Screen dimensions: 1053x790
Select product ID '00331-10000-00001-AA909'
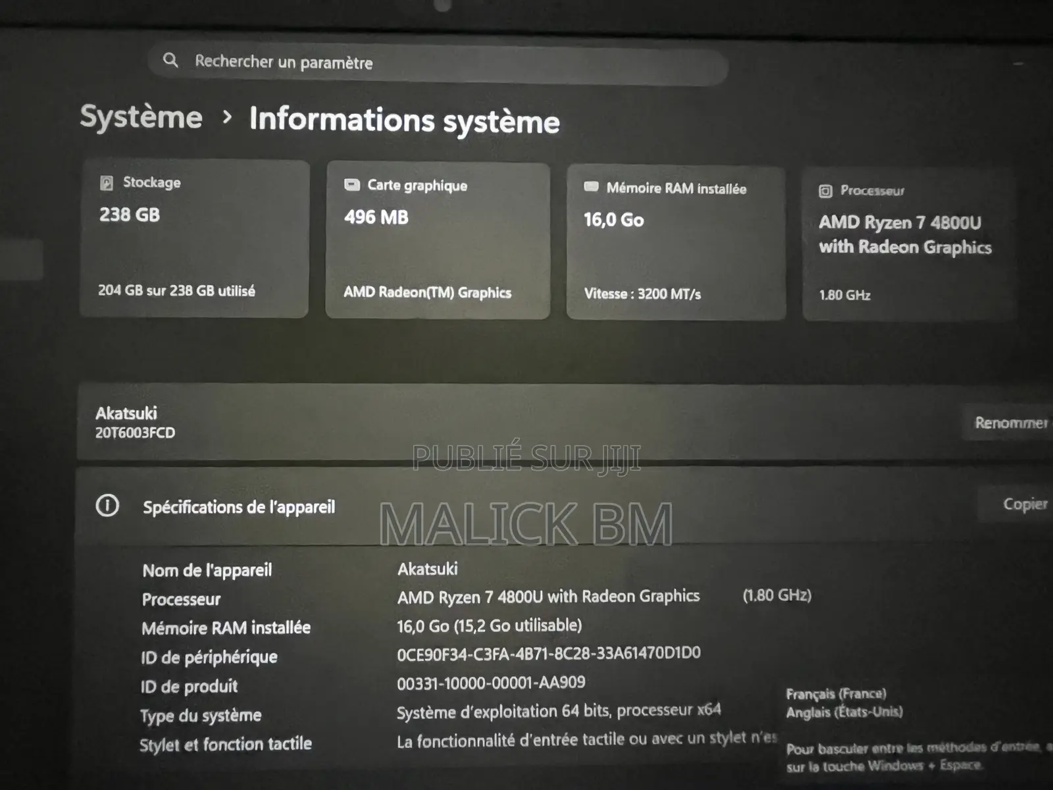pyautogui.click(x=491, y=683)
